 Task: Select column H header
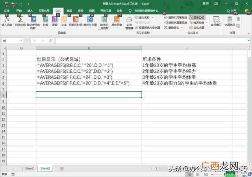tap(89, 48)
